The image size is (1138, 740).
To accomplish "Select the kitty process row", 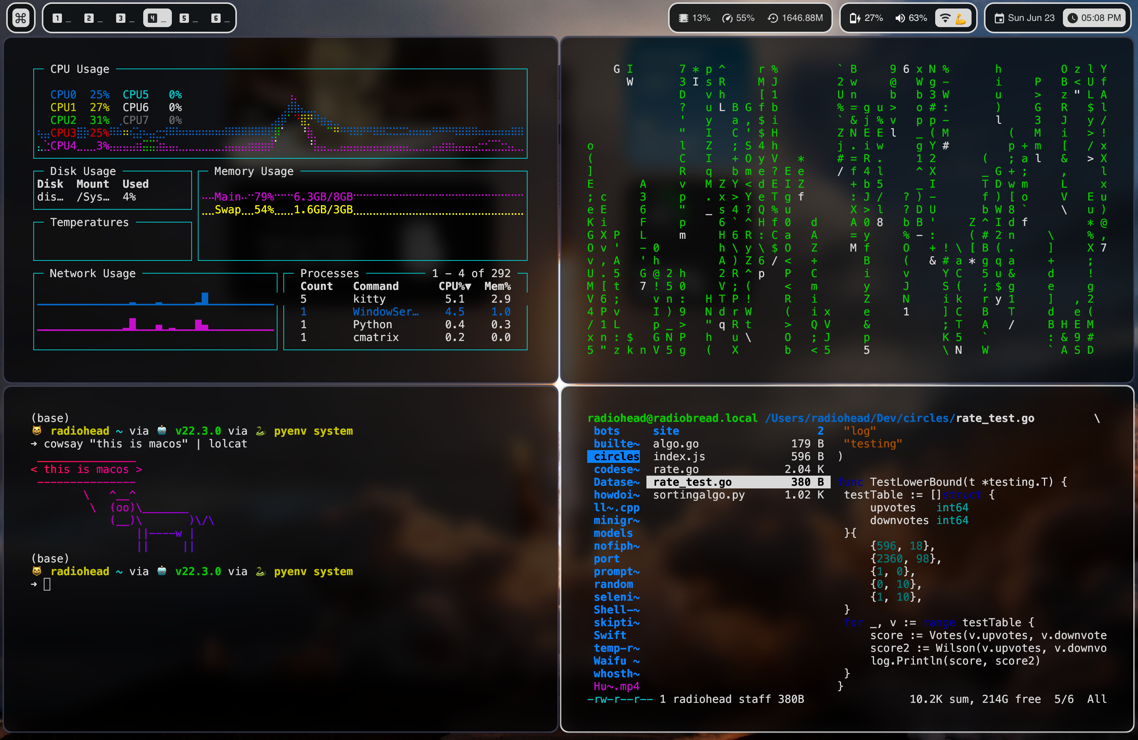I will tap(406, 299).
